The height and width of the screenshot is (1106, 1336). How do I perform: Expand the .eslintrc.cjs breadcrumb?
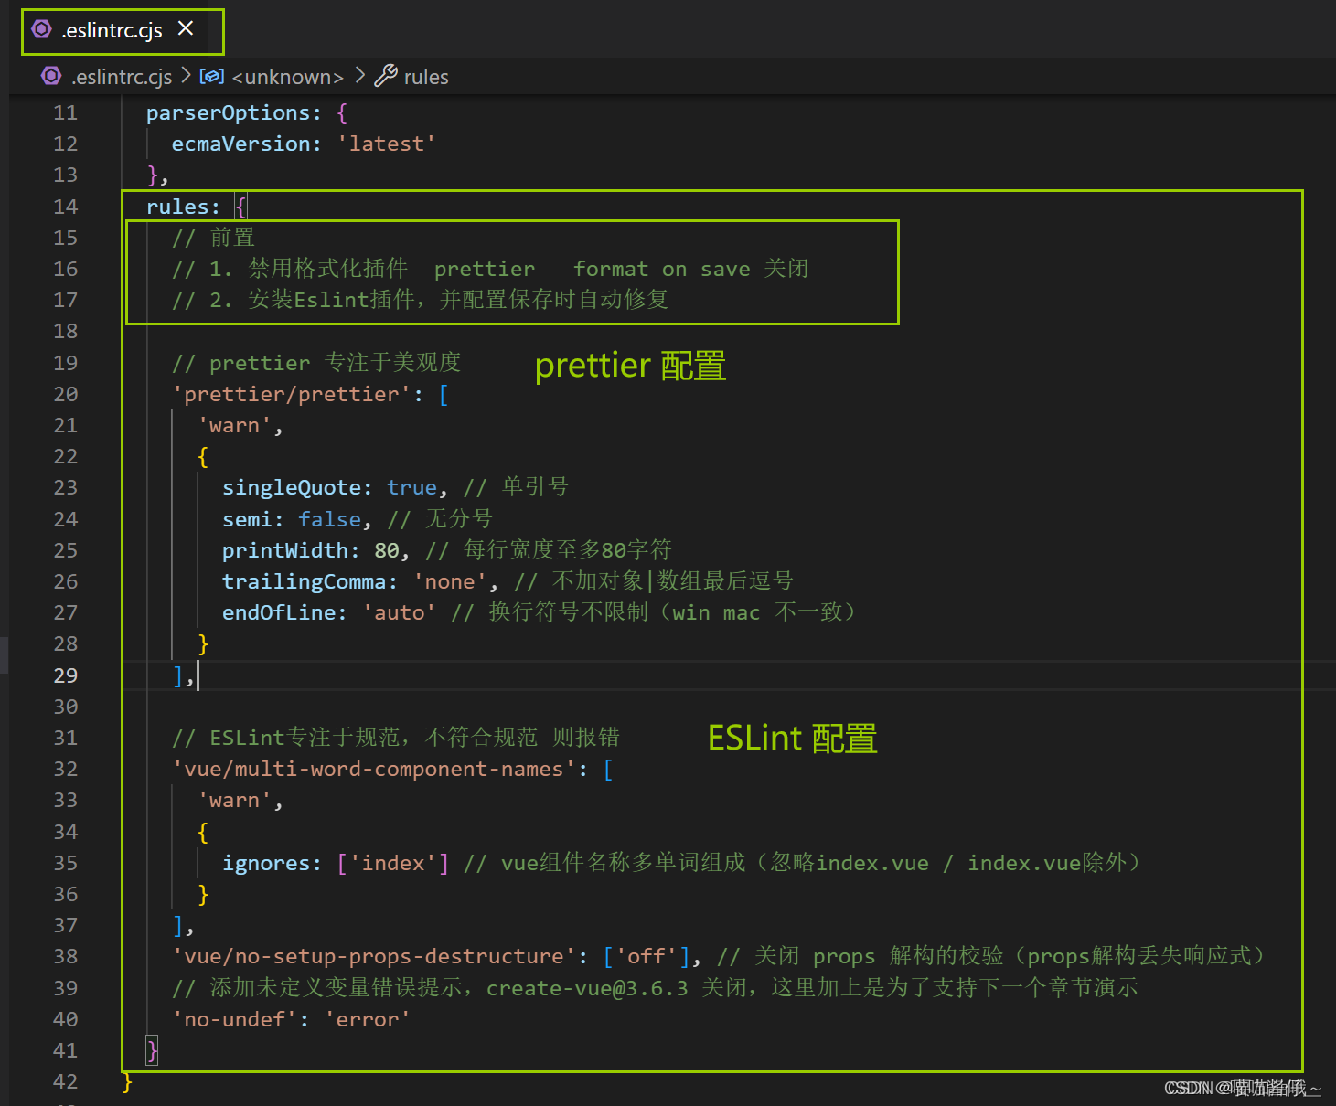[122, 76]
